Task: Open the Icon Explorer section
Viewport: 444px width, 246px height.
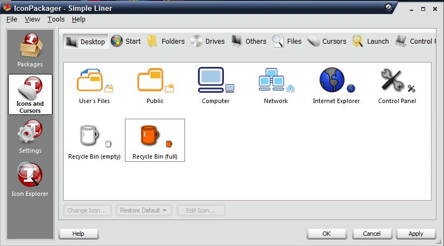Action: coord(30,180)
